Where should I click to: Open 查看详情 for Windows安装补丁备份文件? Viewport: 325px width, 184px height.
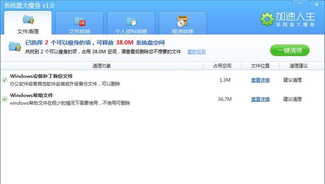coord(260,80)
